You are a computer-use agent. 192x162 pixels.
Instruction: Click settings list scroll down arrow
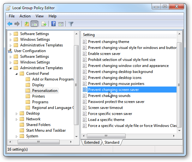pos(179,130)
